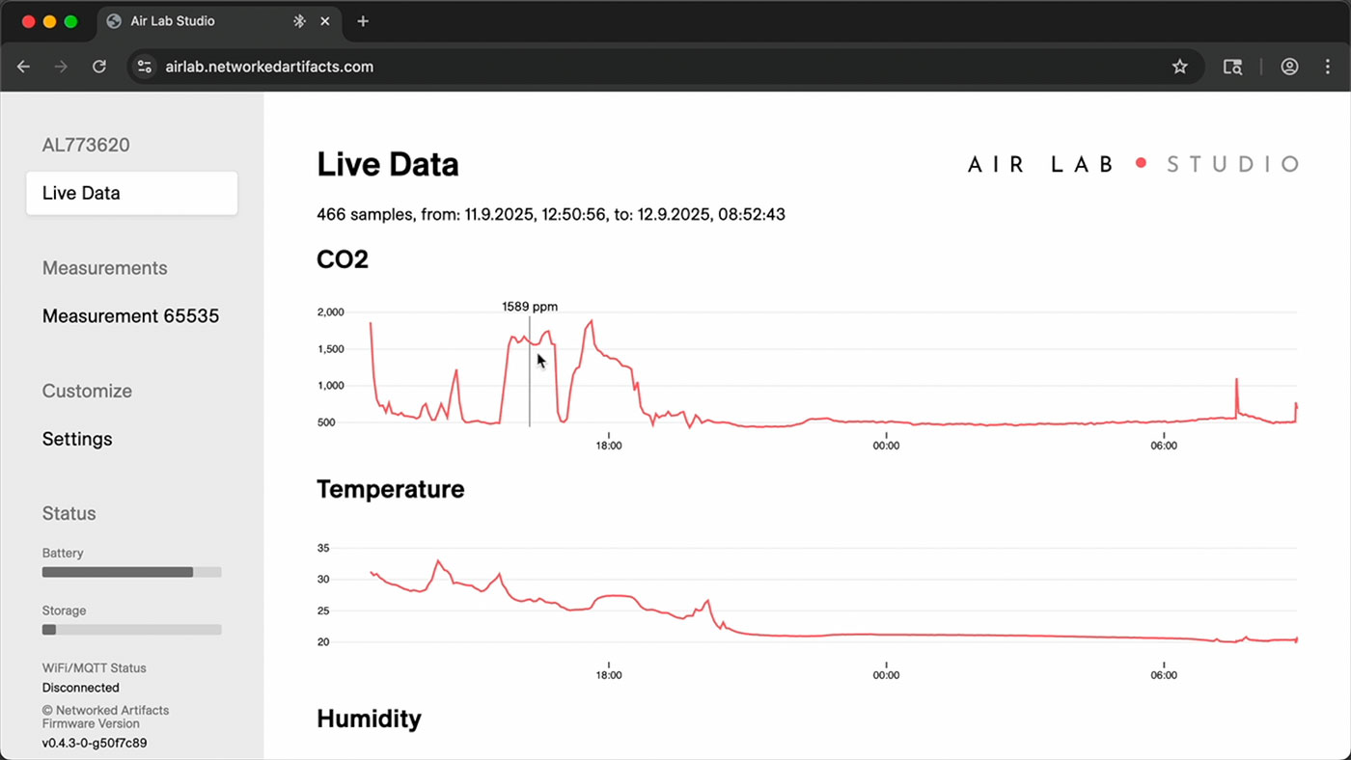
Task: Click the browser forward arrow
Action: [x=61, y=67]
